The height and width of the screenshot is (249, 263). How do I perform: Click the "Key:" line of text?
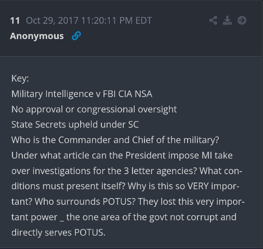coord(20,78)
